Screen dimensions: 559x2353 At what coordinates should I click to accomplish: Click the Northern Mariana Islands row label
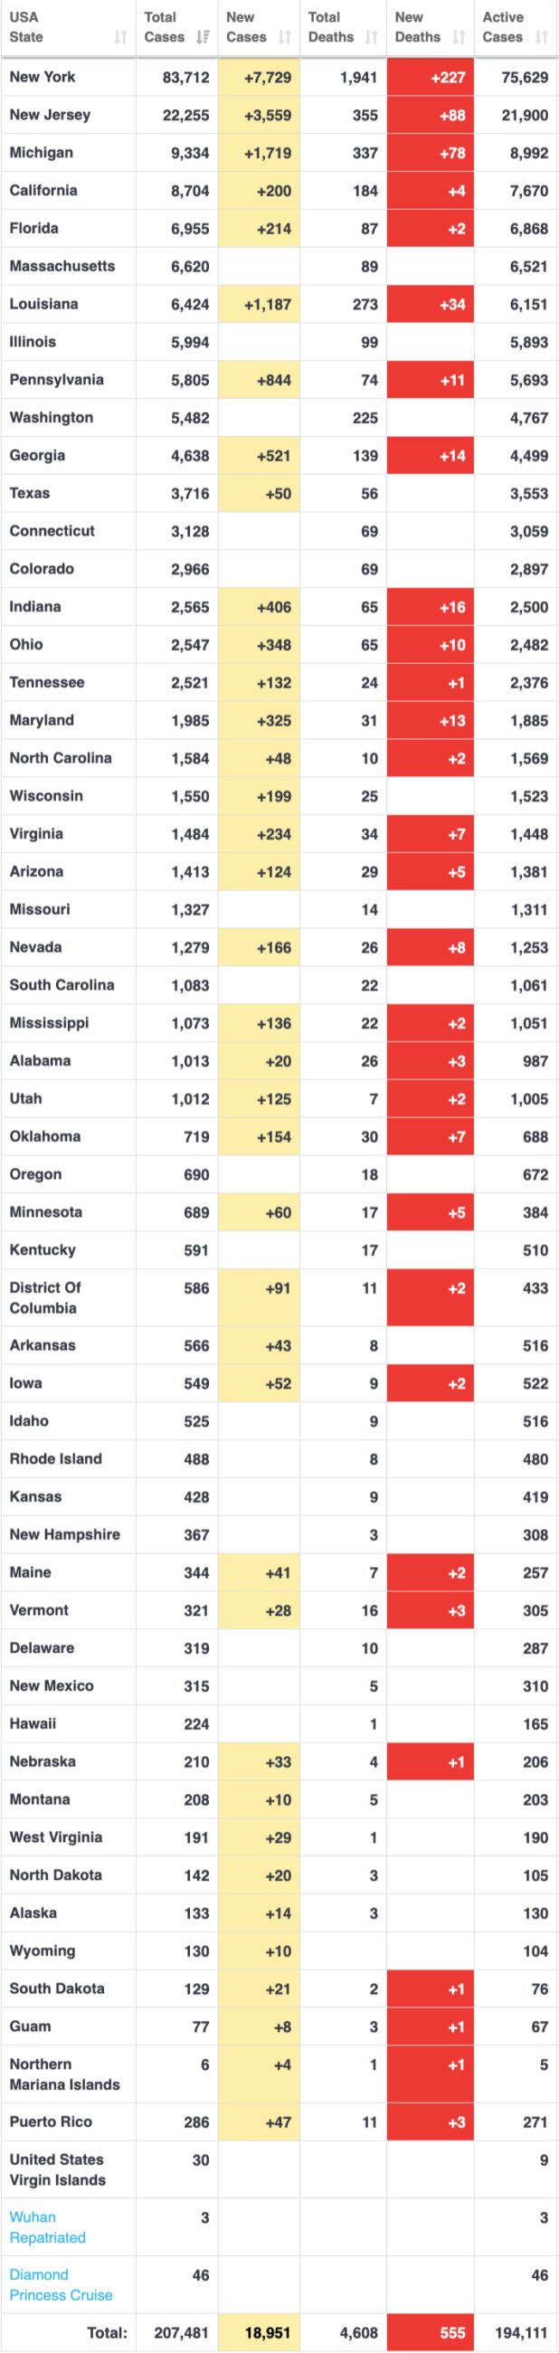tap(64, 2073)
